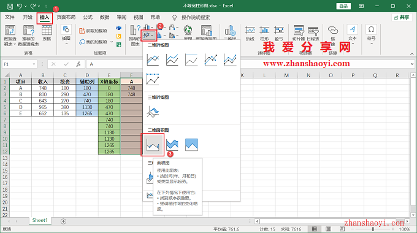Image resolution: width=417 pixels, height=233 pixels.
Task: Select the line with markers chart type
Action: pos(210,59)
